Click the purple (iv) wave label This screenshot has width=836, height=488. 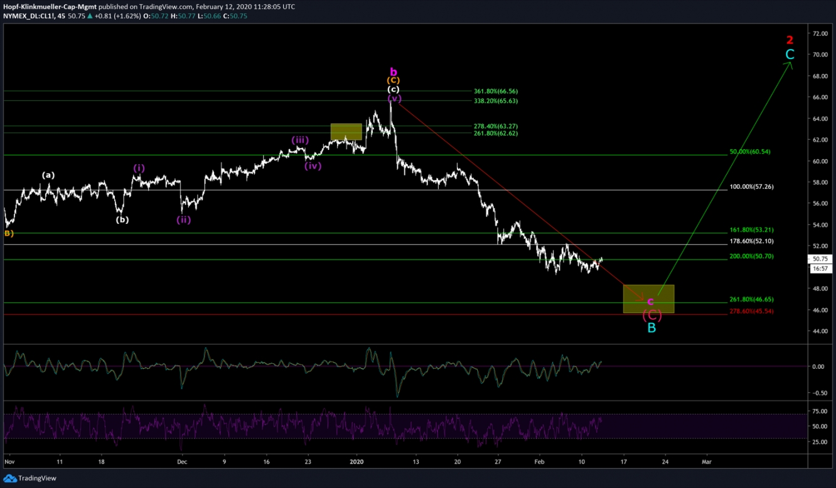(313, 166)
